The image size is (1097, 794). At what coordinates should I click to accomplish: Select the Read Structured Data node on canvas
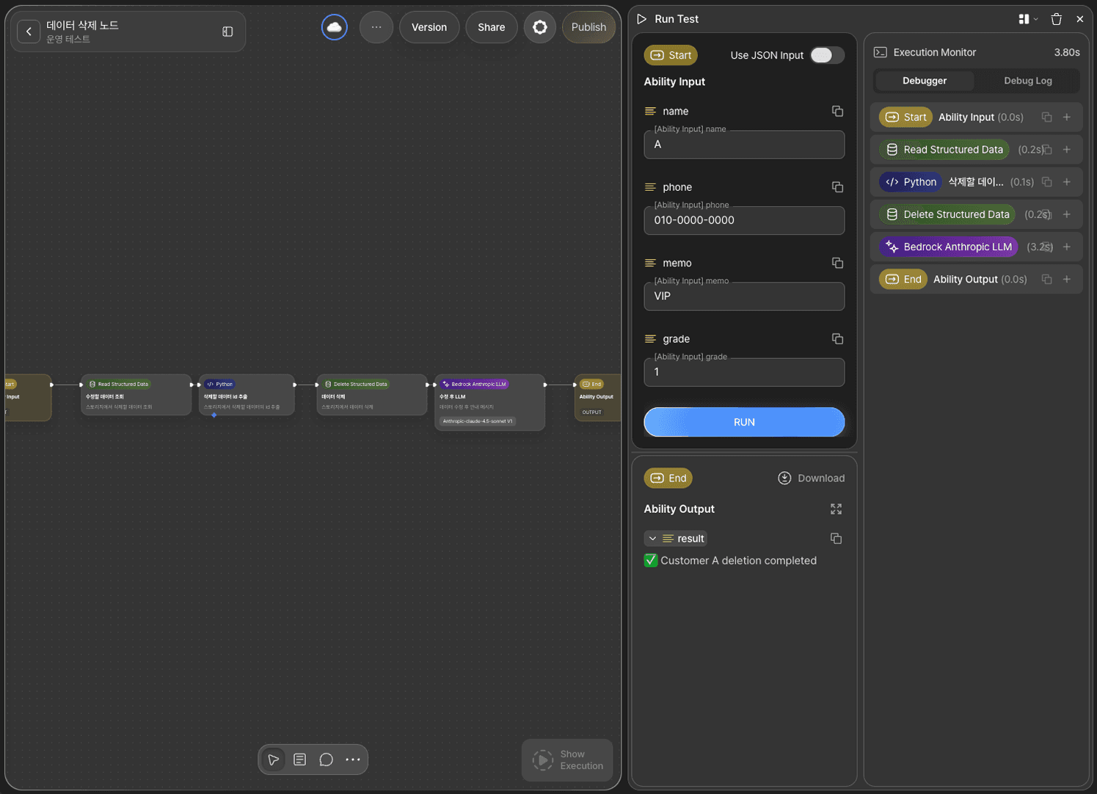pos(136,395)
